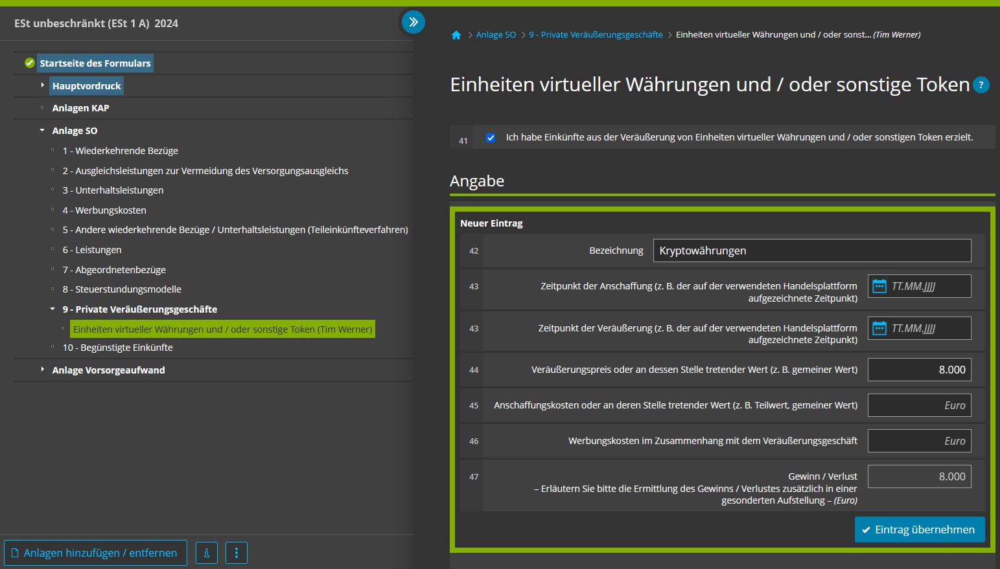This screenshot has width=1000, height=569.
Task: Uncheck the Einkünfte aus Veräußerung checkbox
Action: [x=491, y=137]
